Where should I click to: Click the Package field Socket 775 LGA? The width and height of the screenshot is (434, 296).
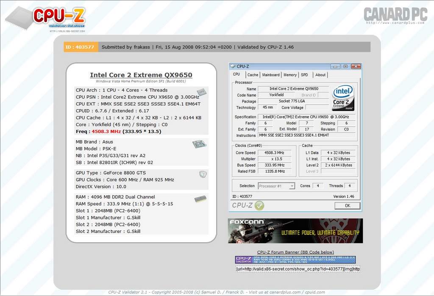(x=294, y=101)
